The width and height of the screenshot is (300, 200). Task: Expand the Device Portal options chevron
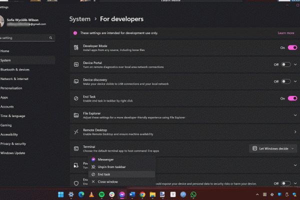click(295, 64)
